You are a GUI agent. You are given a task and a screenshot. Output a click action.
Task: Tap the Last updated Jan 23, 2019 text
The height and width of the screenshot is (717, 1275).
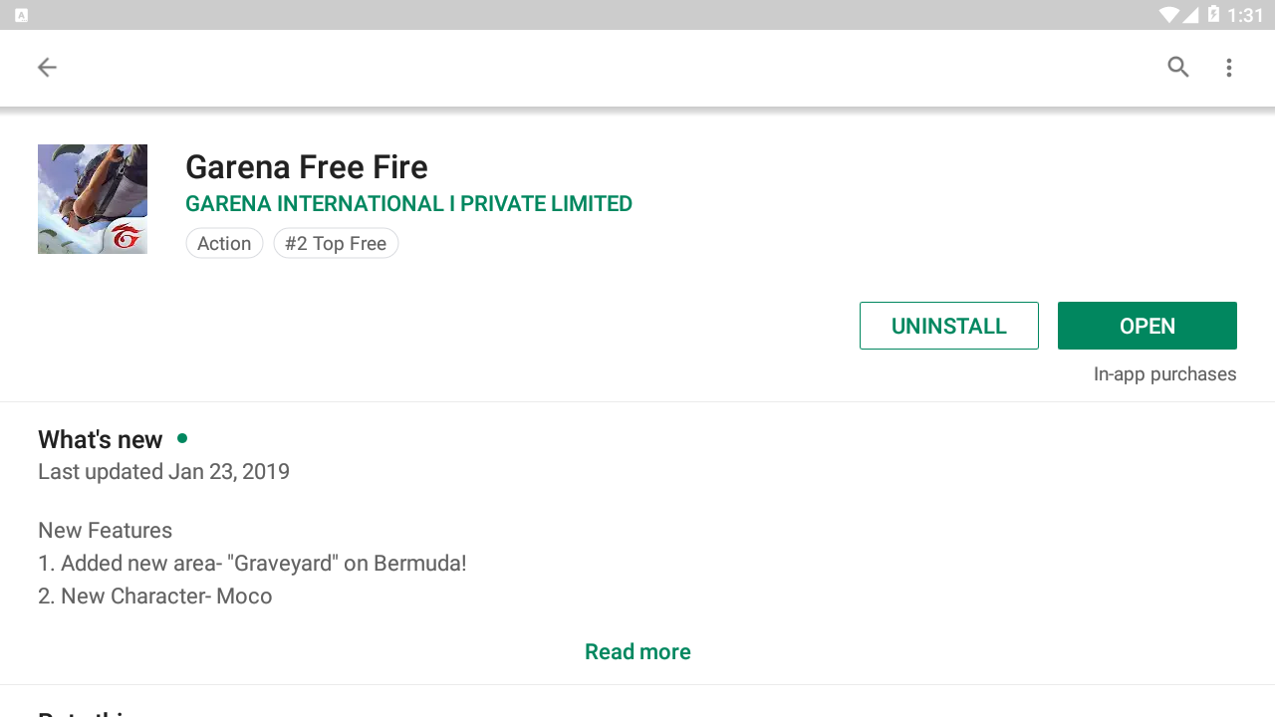pos(163,472)
